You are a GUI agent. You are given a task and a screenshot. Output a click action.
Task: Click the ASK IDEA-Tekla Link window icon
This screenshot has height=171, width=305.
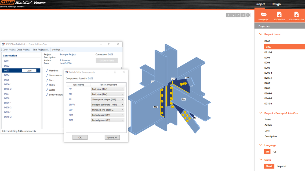[x=3, y=44]
